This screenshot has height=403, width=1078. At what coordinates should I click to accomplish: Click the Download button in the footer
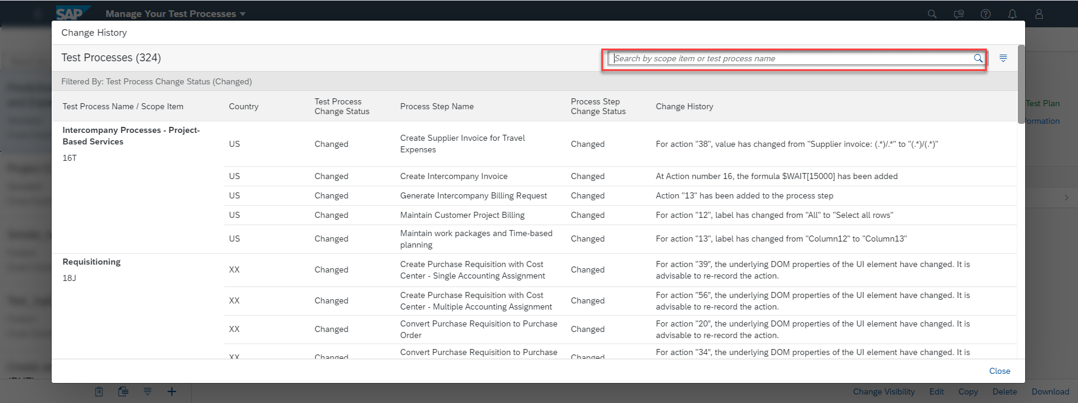[x=1050, y=391]
